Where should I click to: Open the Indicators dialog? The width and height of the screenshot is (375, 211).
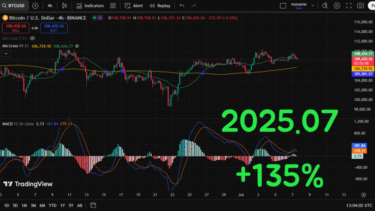tap(90, 6)
